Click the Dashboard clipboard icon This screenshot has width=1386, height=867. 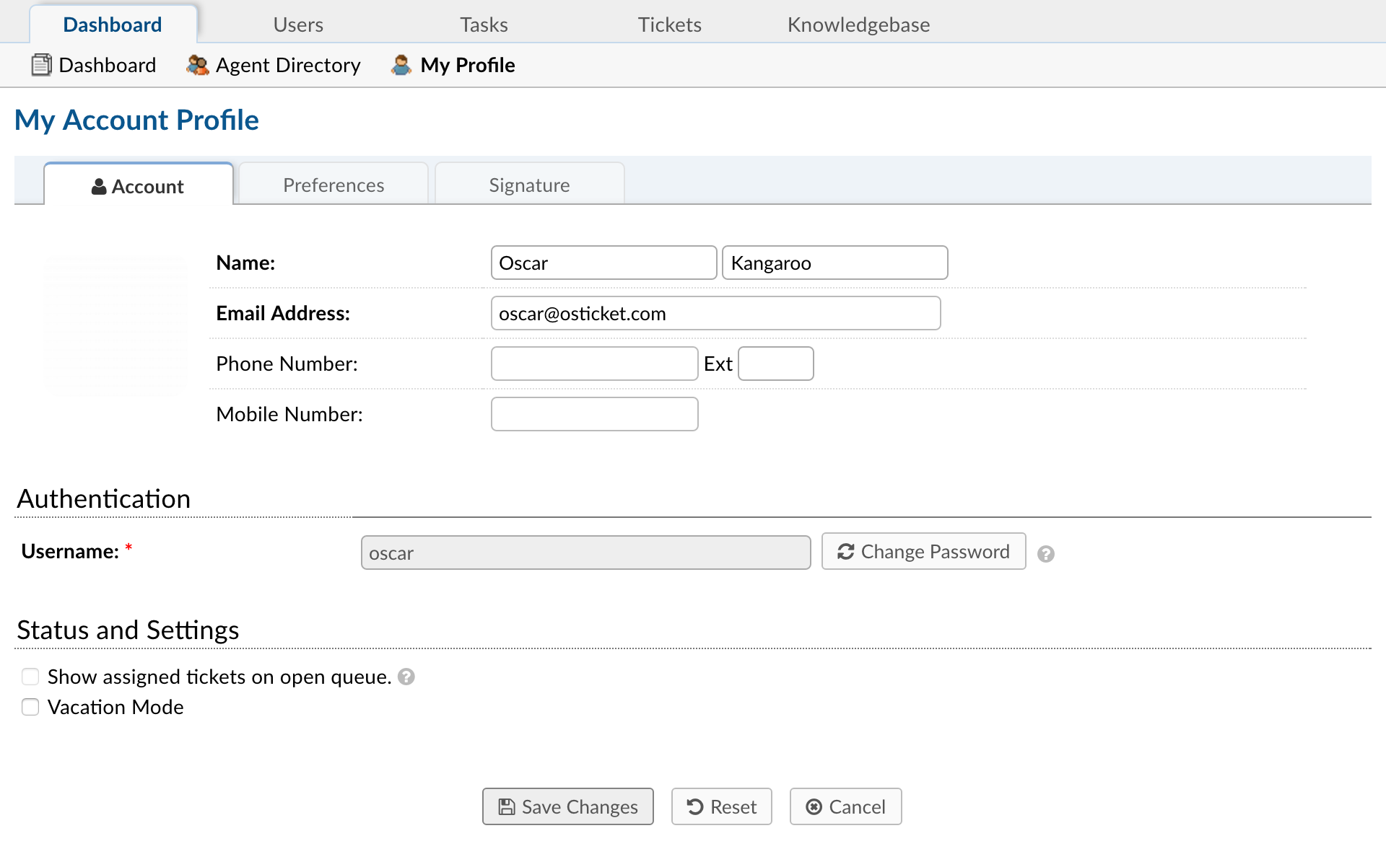(41, 65)
